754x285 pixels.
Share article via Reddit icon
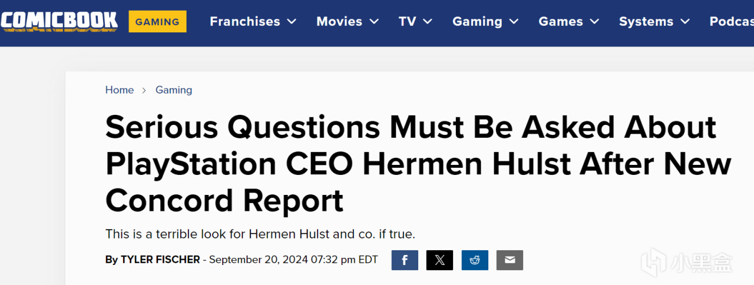click(475, 260)
